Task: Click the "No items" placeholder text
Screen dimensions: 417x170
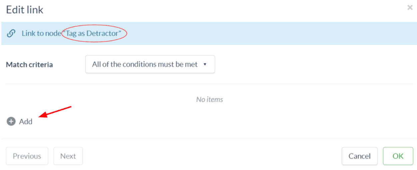Action: pyautogui.click(x=209, y=99)
